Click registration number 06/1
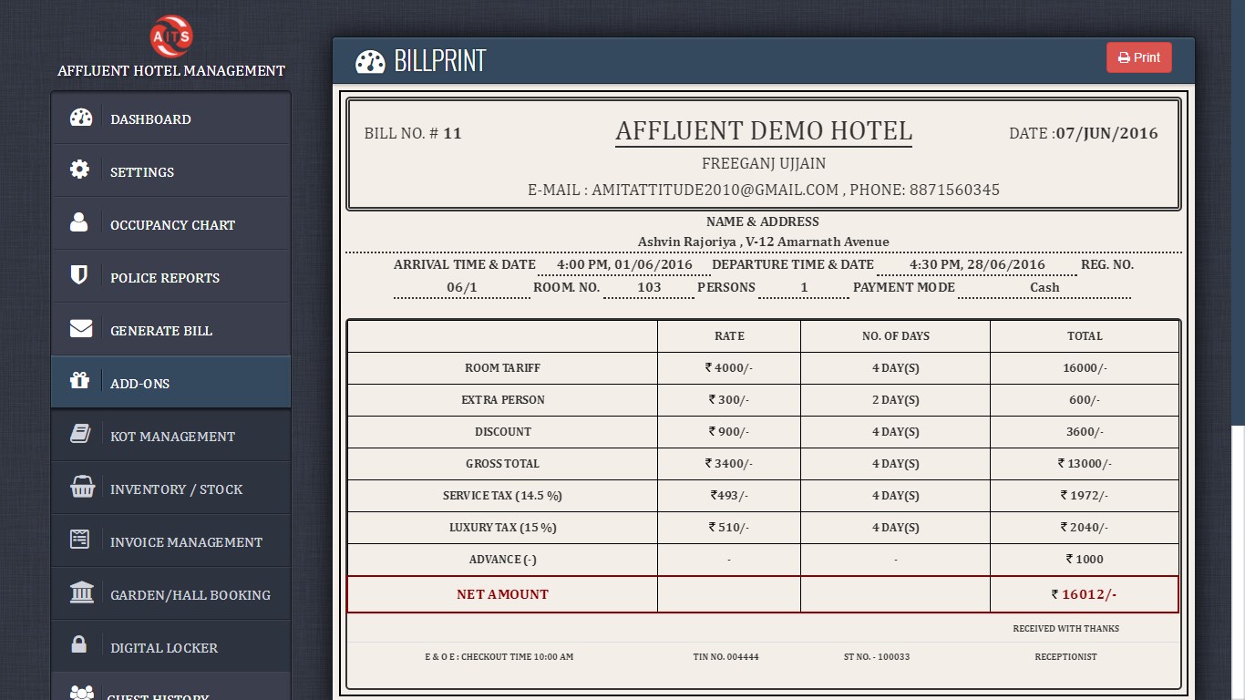 (x=461, y=287)
